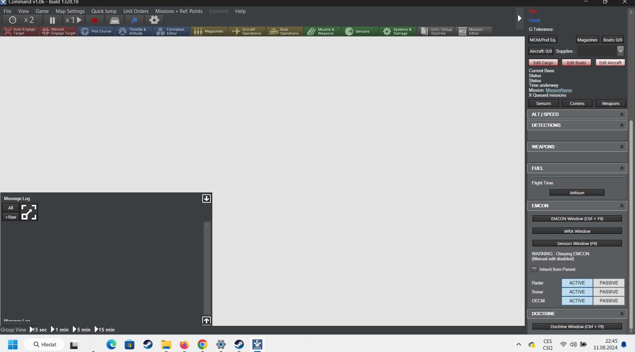Collapse the WEAPONS section
Viewport: 635px width, 352px height.
click(x=622, y=147)
